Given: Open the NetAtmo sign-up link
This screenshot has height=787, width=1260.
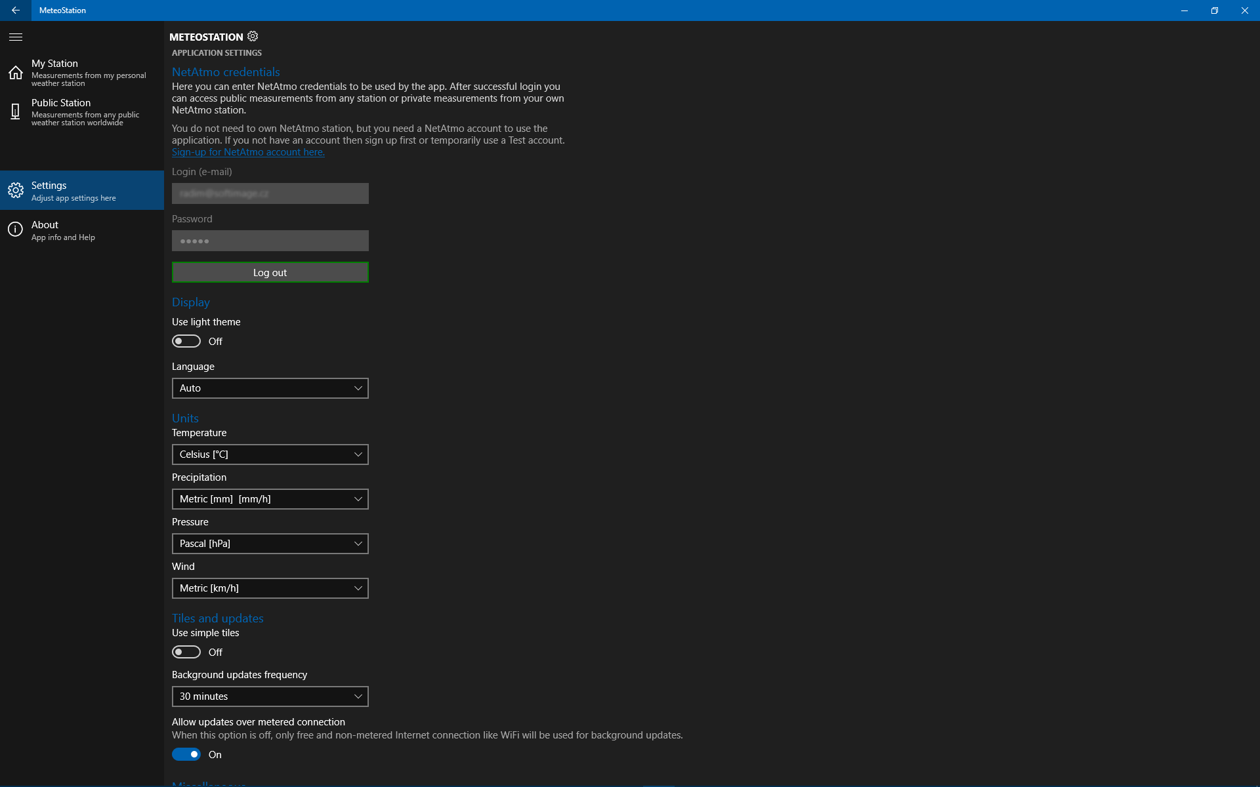Looking at the screenshot, I should point(248,151).
